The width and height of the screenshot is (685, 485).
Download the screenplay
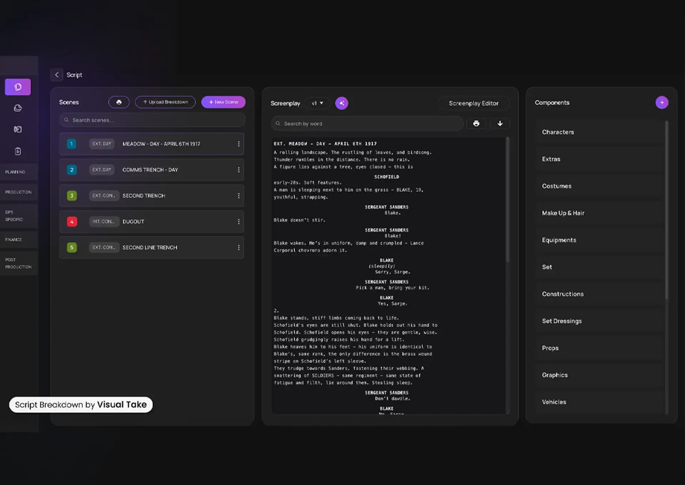(x=500, y=123)
